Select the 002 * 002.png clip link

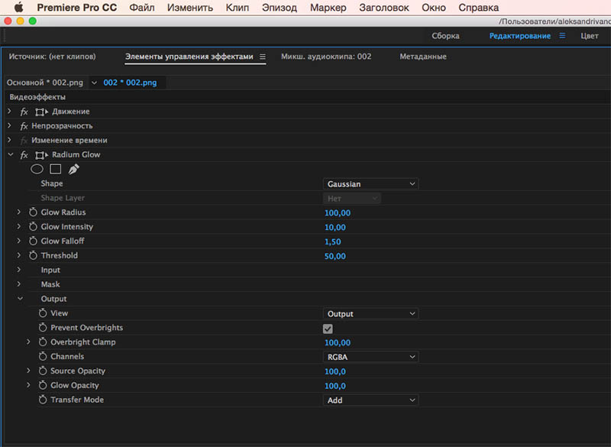click(x=130, y=83)
